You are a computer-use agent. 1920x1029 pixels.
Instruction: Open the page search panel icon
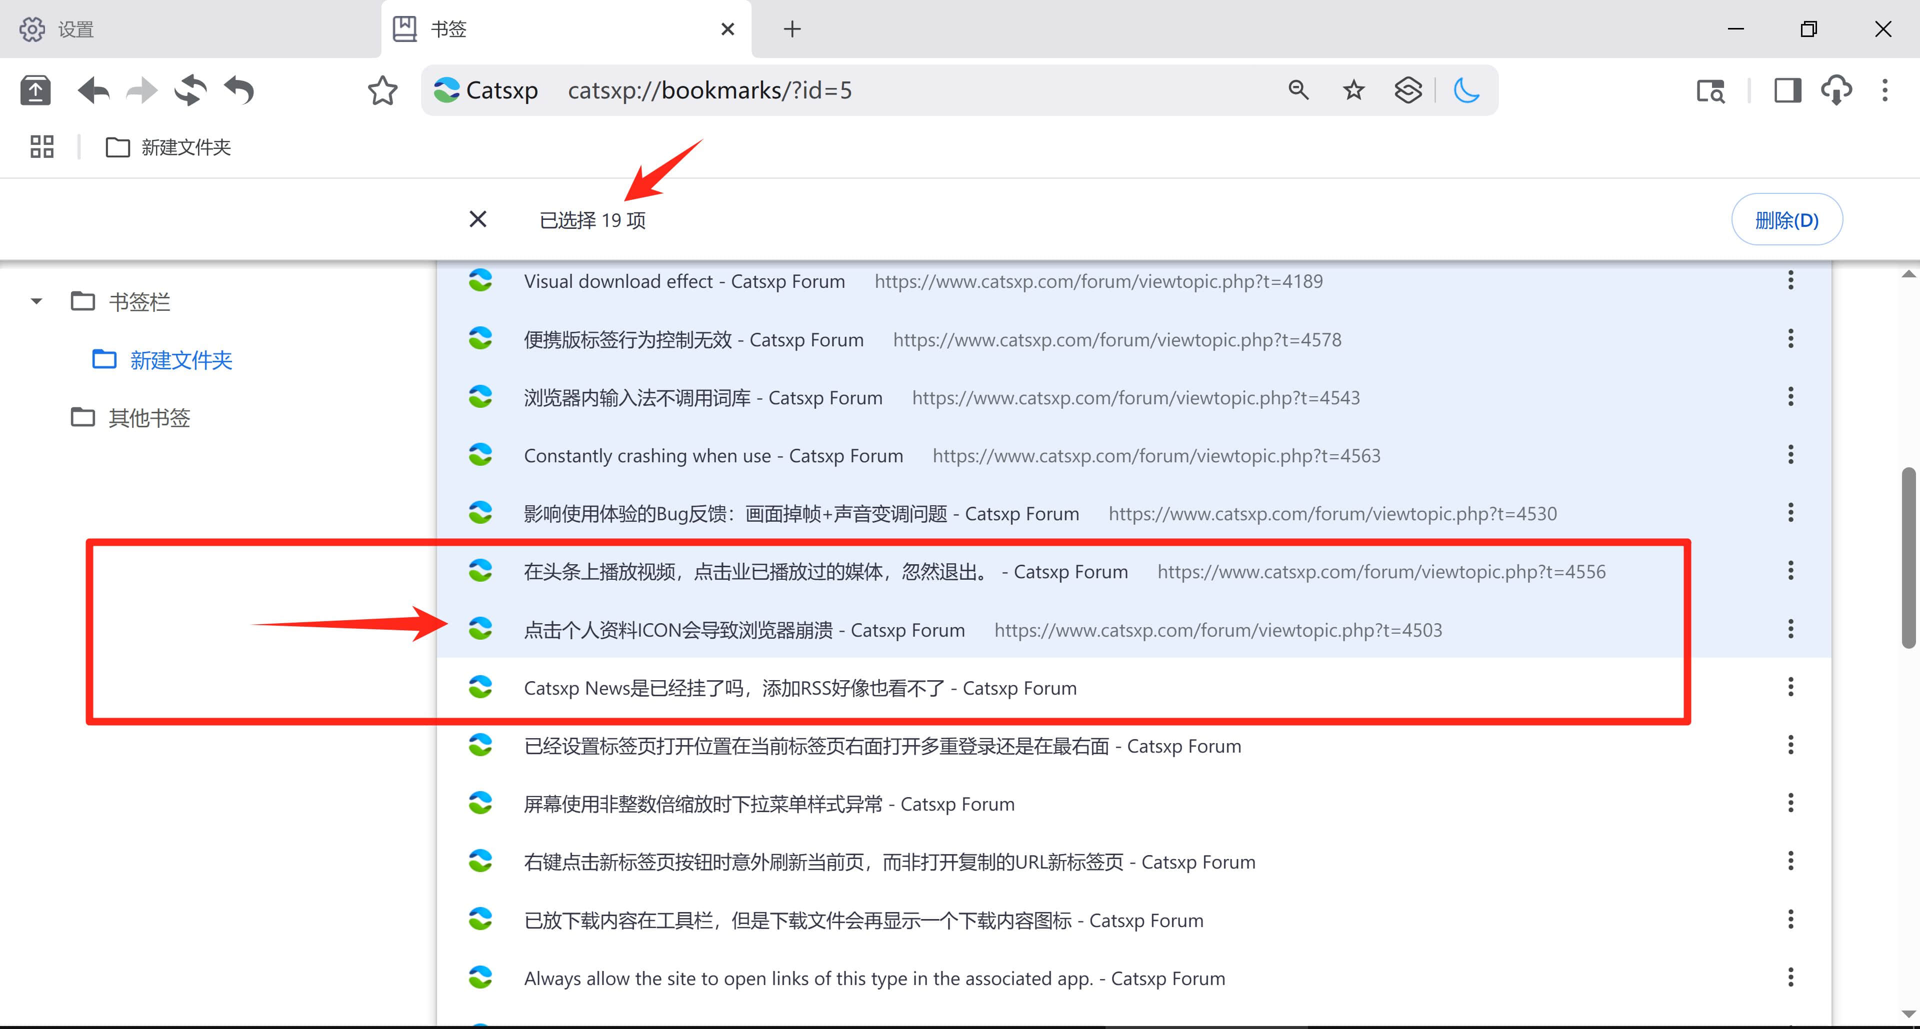pos(1710,91)
